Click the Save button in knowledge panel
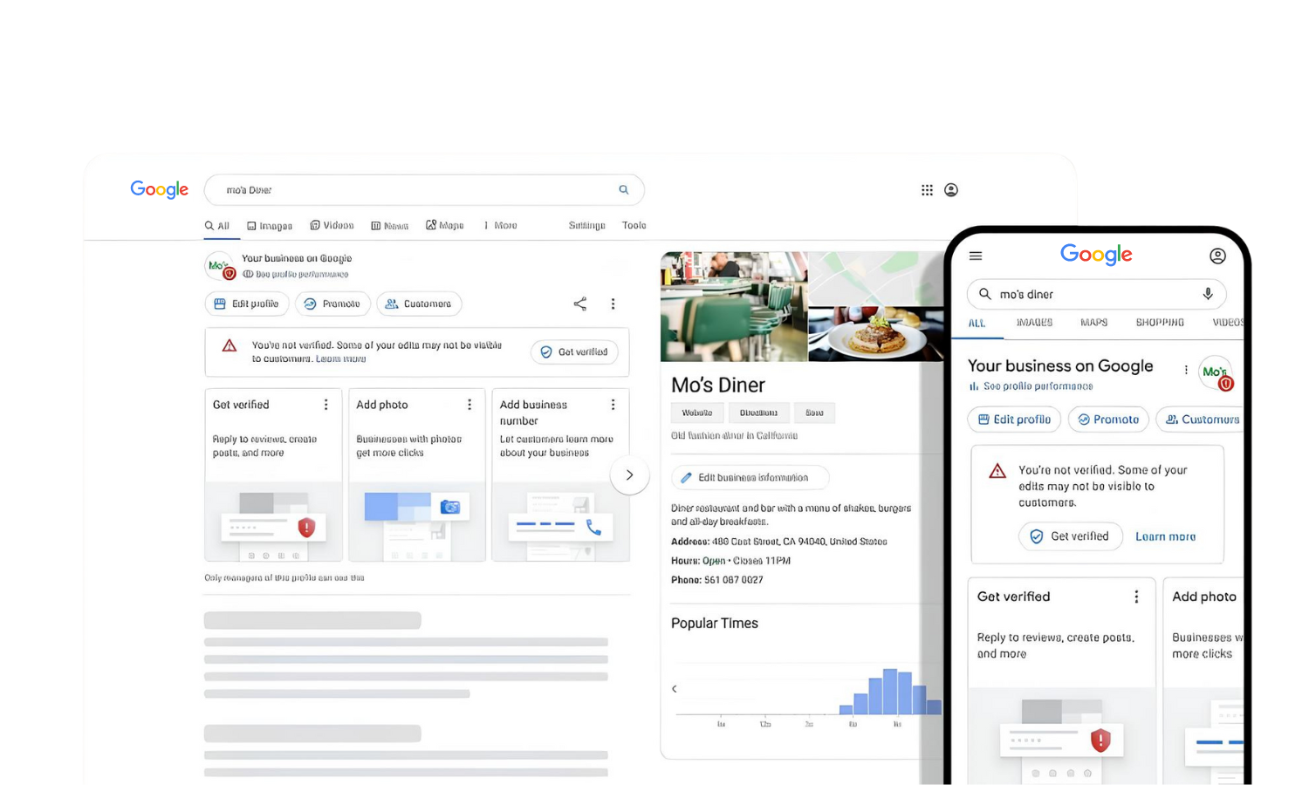 point(814,413)
